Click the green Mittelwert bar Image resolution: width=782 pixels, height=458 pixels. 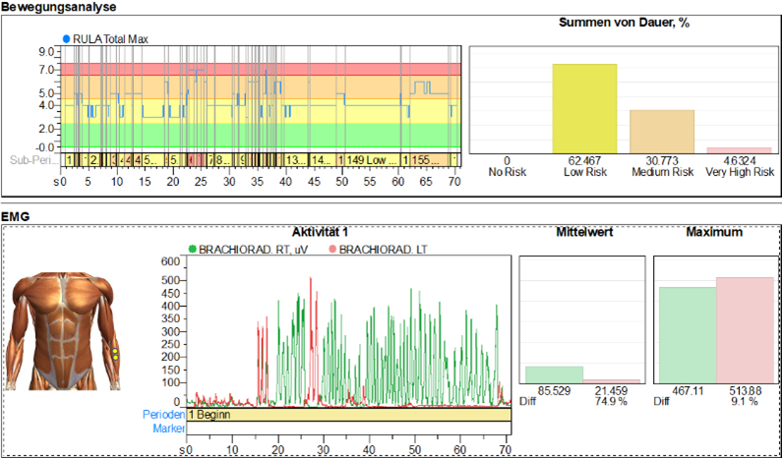click(554, 375)
